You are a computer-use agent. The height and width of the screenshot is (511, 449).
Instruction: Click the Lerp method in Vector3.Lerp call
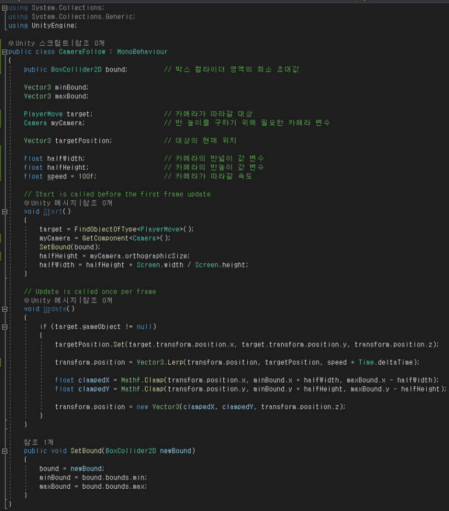point(175,362)
